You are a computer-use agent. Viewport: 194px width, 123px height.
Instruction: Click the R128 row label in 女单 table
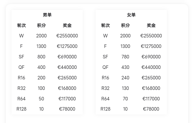click(x=105, y=109)
